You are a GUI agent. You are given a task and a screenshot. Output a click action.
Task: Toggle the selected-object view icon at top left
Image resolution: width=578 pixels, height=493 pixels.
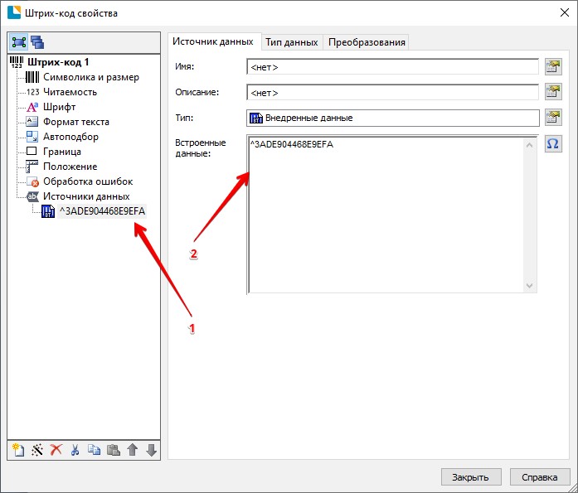[x=18, y=42]
